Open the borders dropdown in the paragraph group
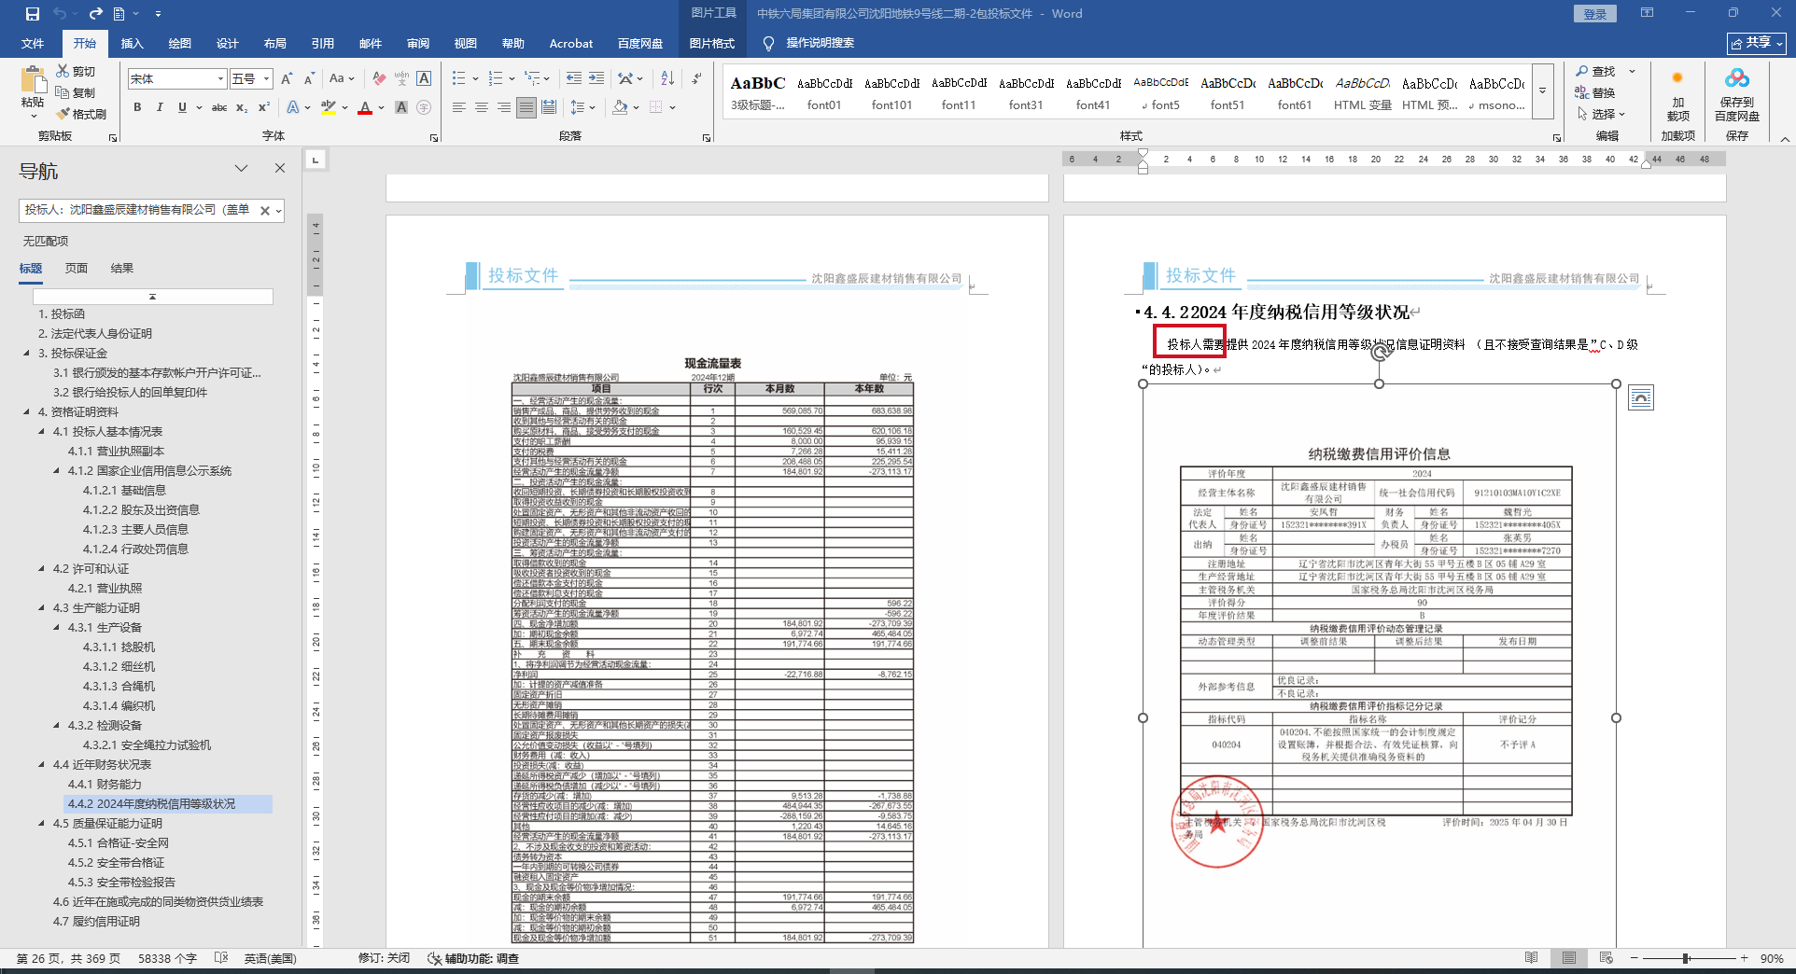Screen dimensions: 1796x974 click(x=672, y=107)
